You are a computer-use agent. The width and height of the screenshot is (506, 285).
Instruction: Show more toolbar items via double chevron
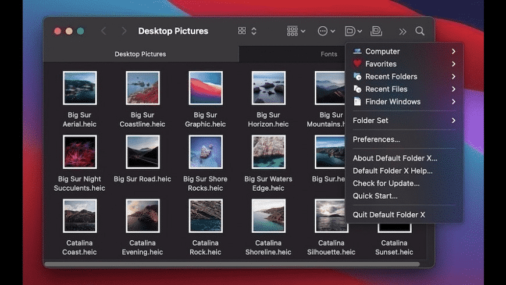tap(402, 31)
